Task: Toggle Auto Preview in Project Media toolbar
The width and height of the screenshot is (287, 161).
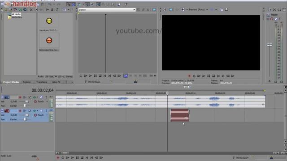Action: tap(57, 9)
